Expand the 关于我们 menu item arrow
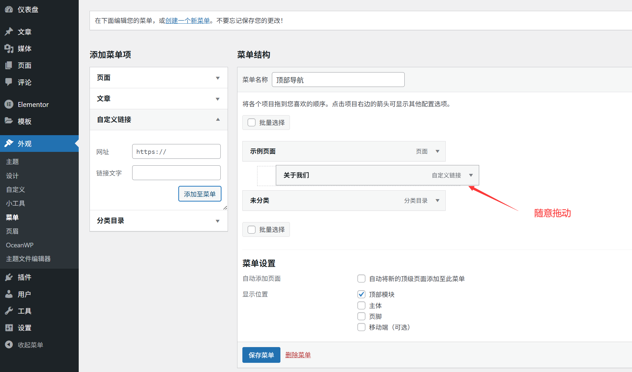 pos(471,175)
